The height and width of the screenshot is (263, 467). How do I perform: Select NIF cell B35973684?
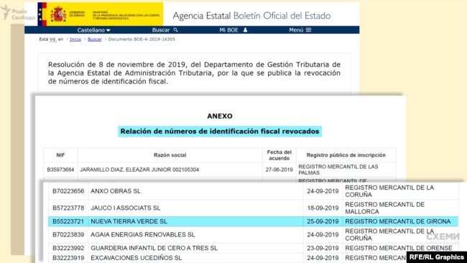pyautogui.click(x=60, y=170)
